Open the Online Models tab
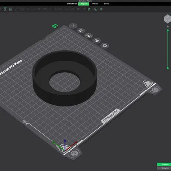 pos(72,4)
